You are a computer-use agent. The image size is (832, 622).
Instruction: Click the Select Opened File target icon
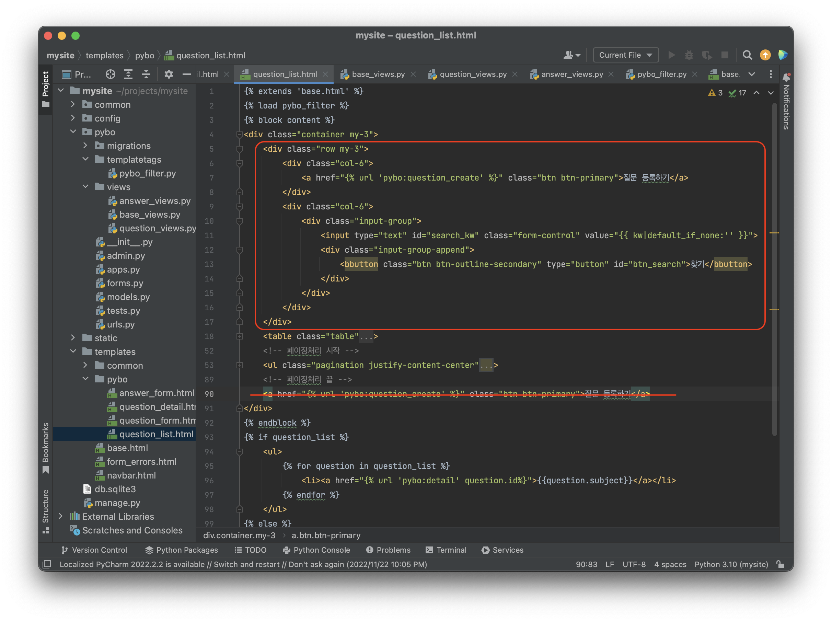[x=110, y=74]
